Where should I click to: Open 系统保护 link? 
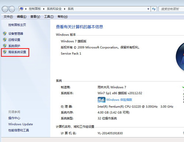pos(14,46)
